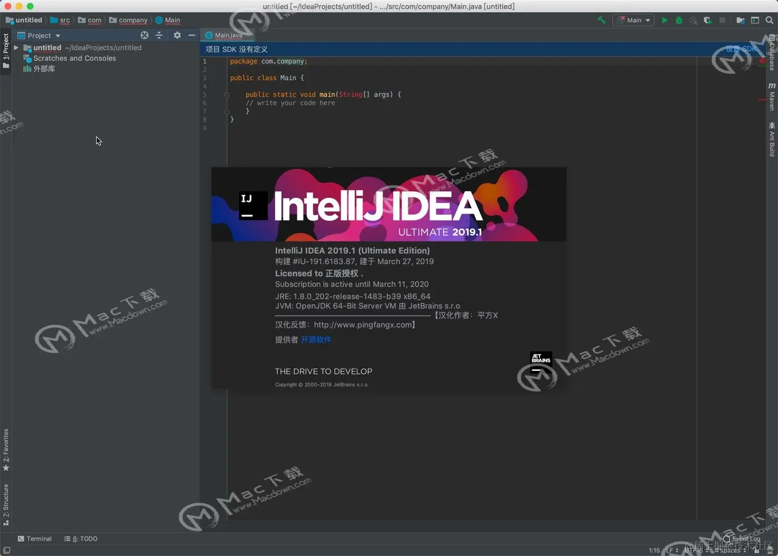Click the IJ logo in About banner
Viewport: 778px width, 556px height.
click(x=253, y=206)
